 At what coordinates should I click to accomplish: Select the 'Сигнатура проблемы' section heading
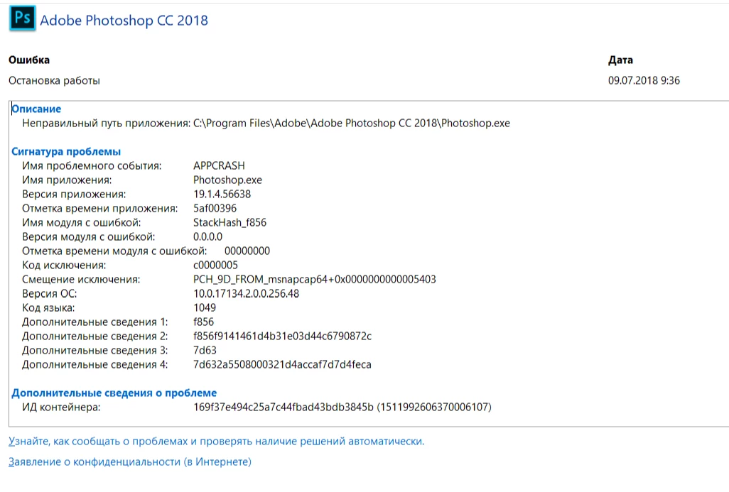(66, 151)
